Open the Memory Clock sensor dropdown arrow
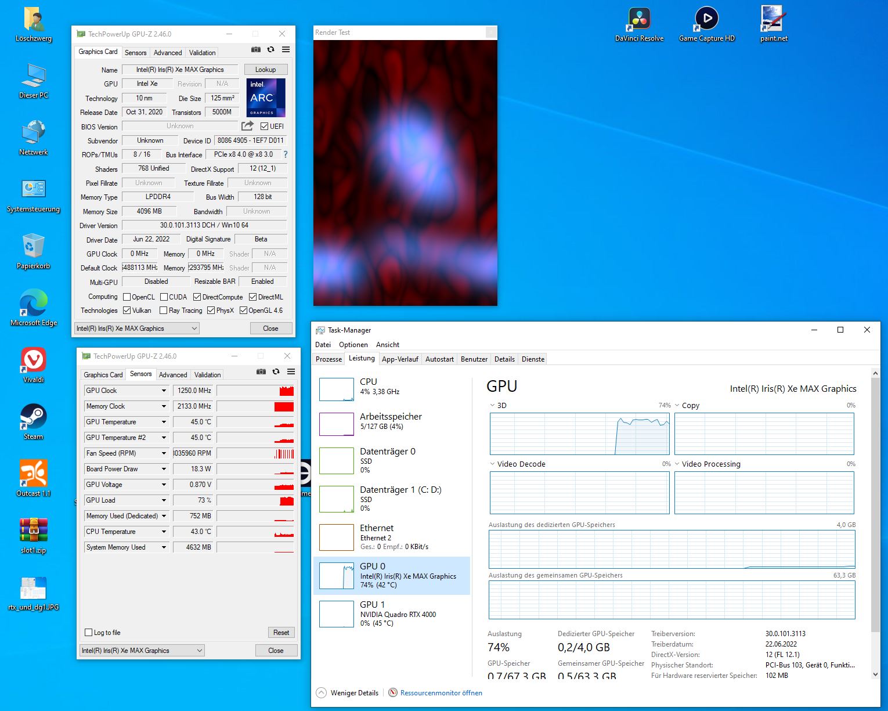This screenshot has height=711, width=888. [x=164, y=406]
